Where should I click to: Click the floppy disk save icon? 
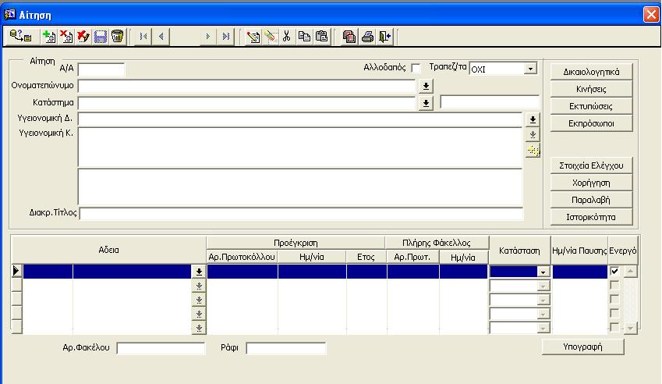100,36
